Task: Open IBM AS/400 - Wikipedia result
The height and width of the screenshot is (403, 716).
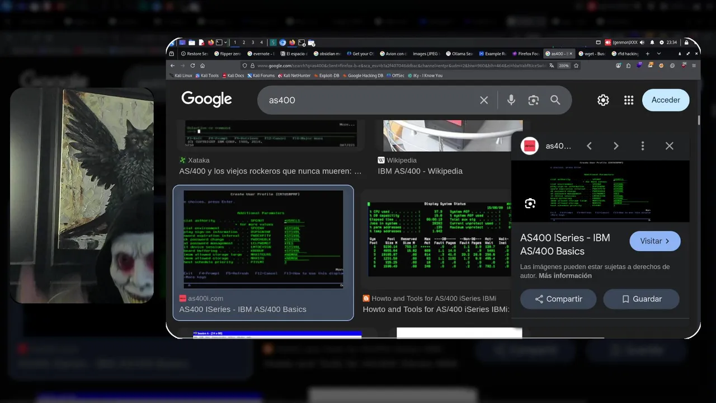Action: (x=420, y=171)
